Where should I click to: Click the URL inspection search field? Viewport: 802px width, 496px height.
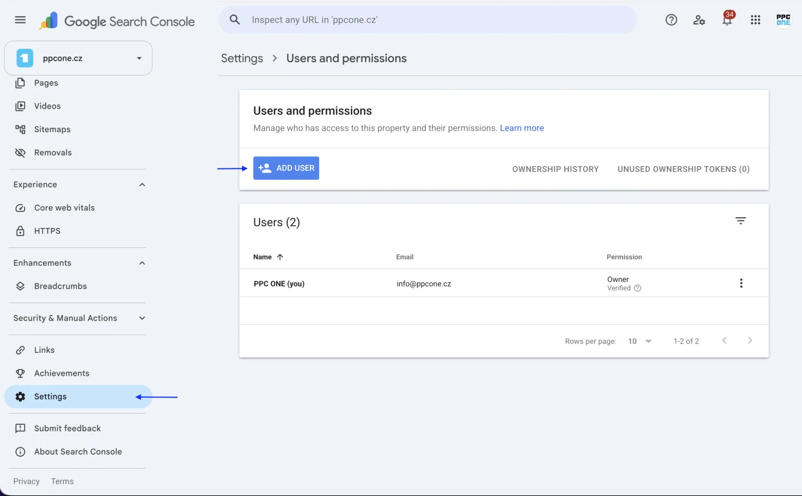coord(427,20)
